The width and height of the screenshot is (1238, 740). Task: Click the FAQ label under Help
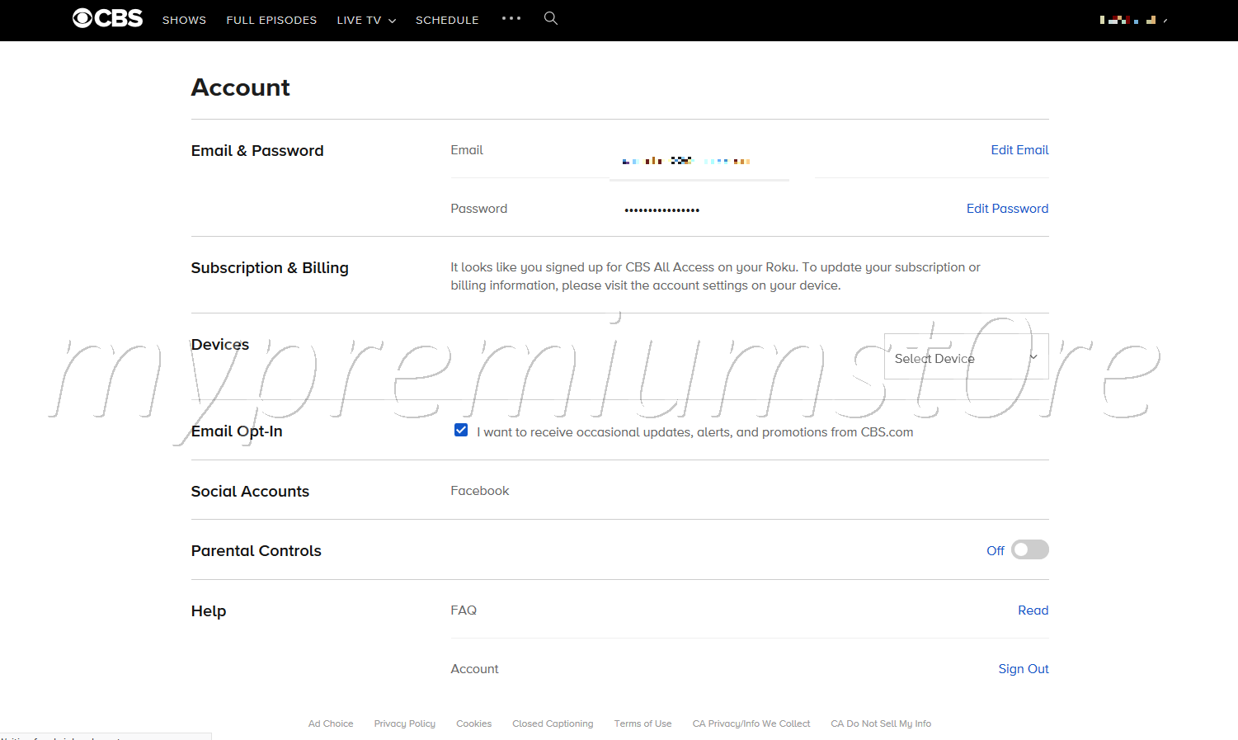pos(464,610)
